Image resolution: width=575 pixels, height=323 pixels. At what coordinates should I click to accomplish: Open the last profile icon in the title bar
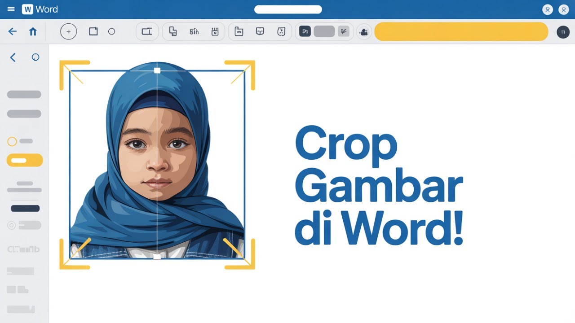[x=563, y=9]
